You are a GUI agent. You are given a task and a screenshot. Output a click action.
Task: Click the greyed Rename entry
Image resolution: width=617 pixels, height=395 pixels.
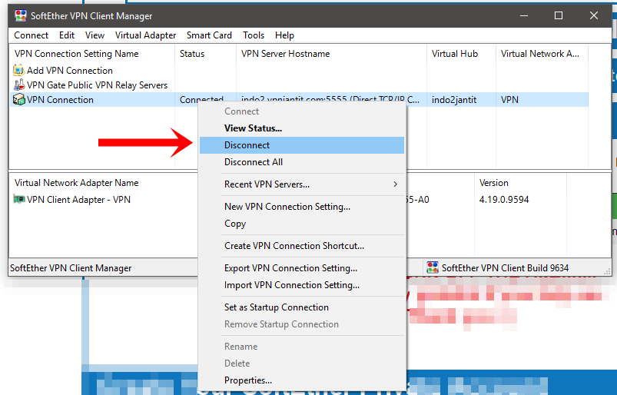point(302,347)
